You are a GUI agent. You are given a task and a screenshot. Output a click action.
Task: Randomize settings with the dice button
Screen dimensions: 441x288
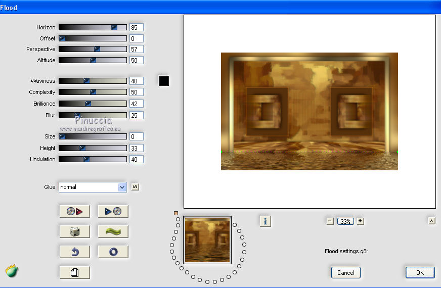74,231
